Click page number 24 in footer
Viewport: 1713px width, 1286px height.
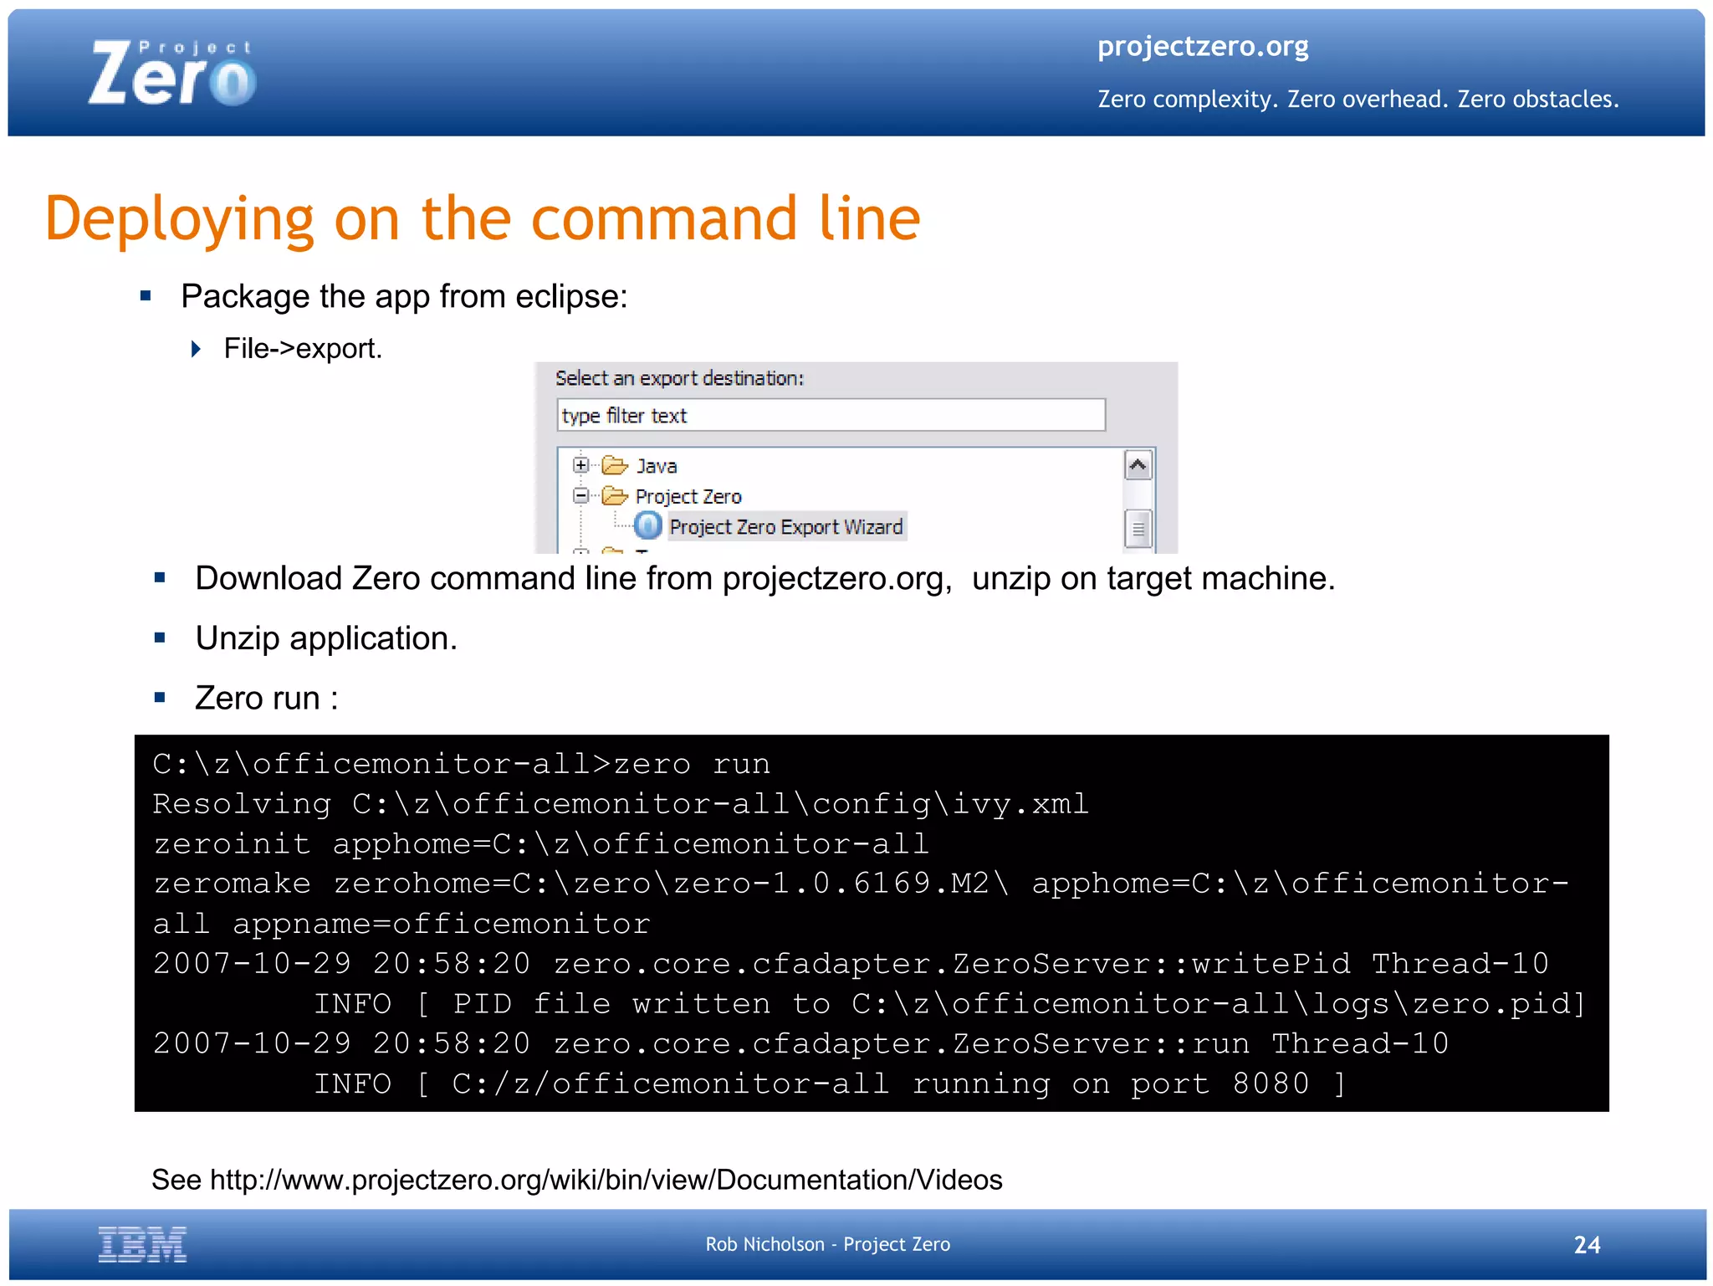coord(1587,1245)
